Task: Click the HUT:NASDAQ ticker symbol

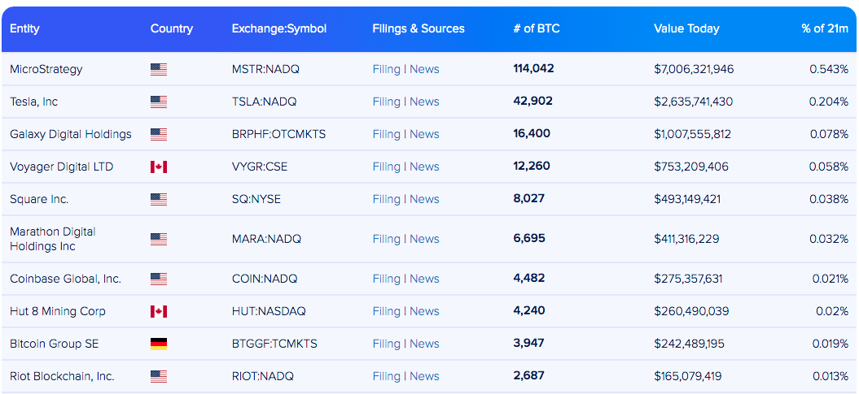Action: point(269,311)
